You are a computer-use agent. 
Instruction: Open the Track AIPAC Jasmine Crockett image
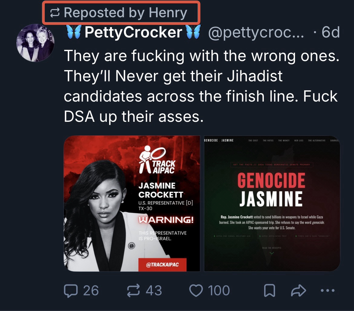point(132,203)
